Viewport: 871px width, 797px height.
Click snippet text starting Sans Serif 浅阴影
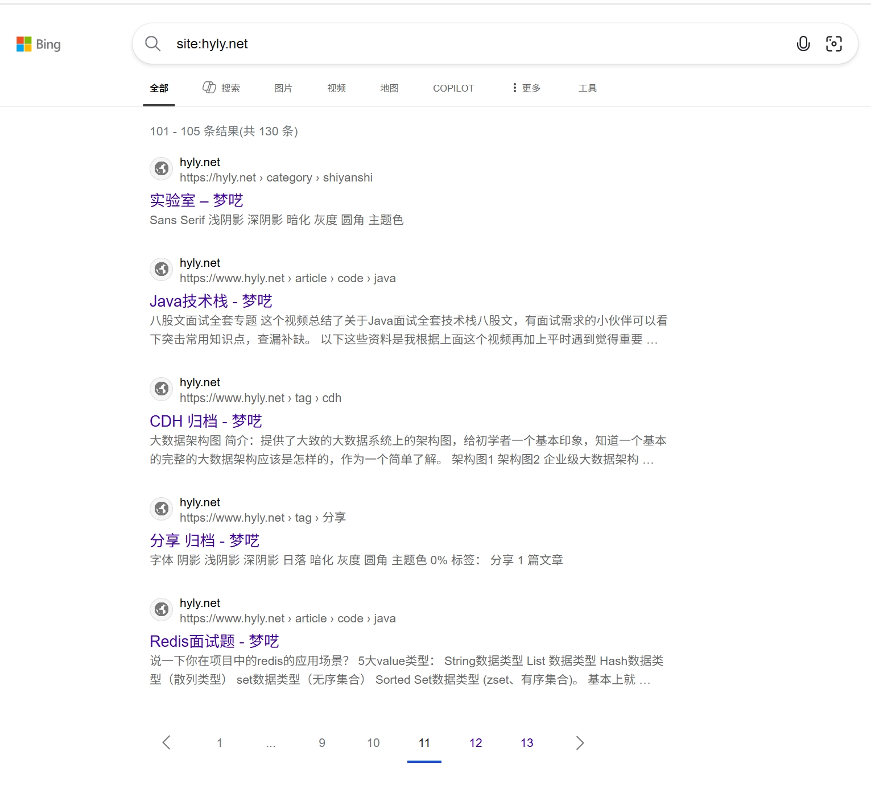pyautogui.click(x=276, y=220)
